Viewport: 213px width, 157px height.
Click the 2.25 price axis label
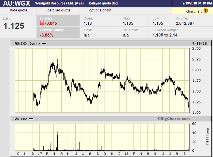pos(196,59)
